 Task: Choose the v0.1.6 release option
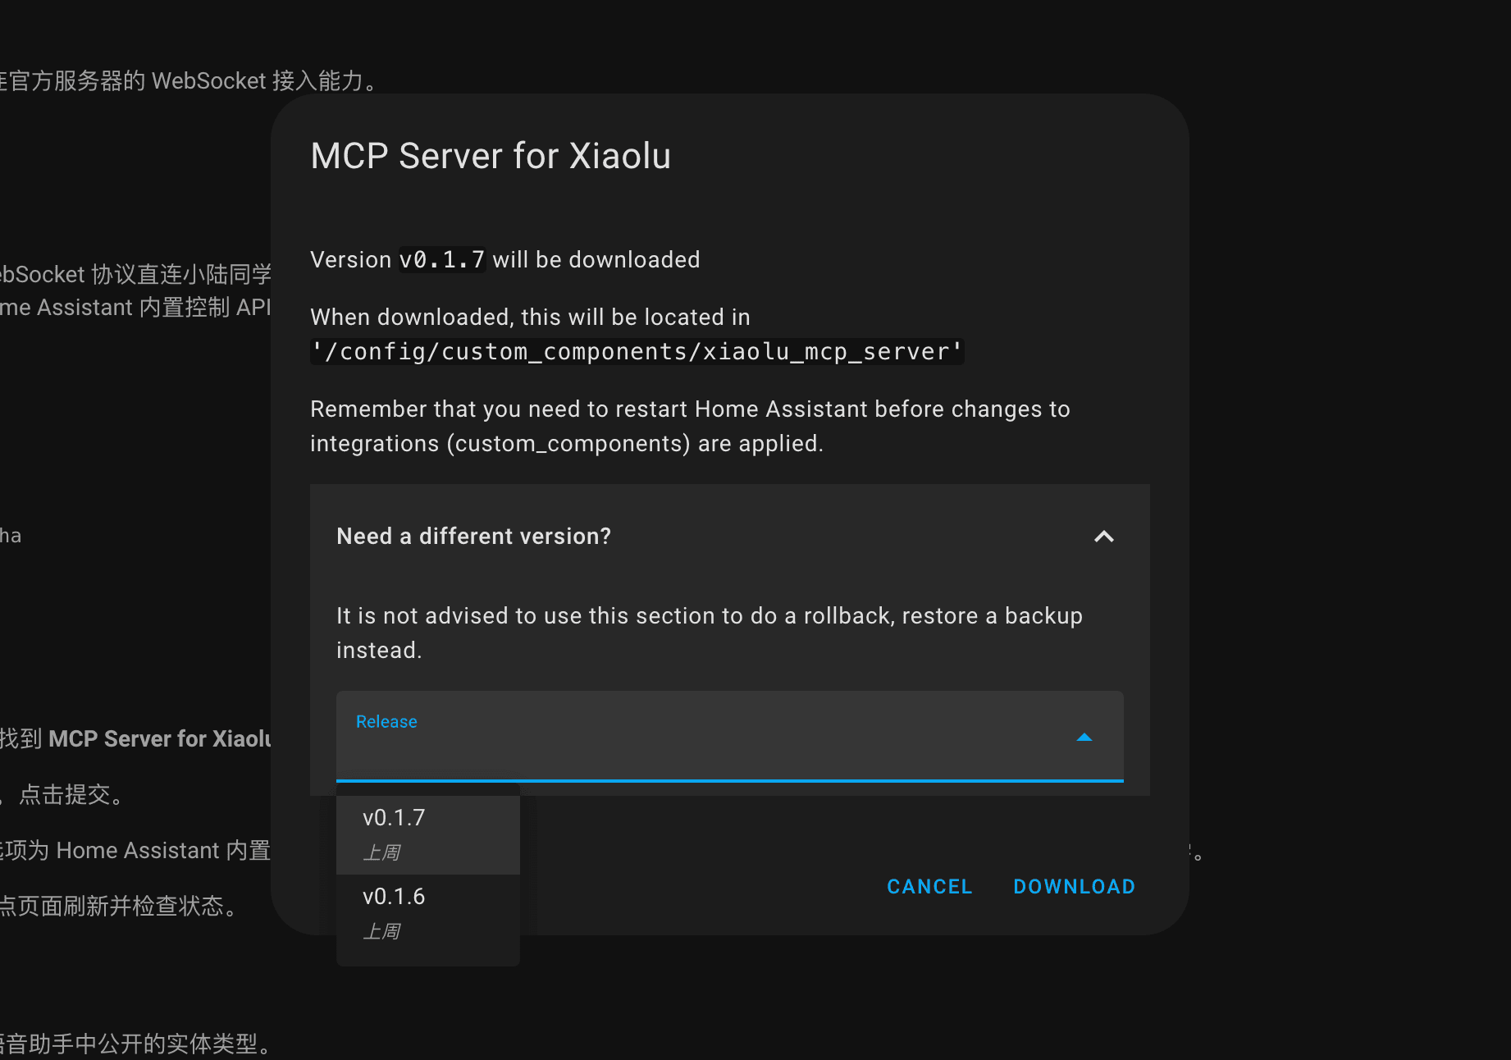(428, 913)
